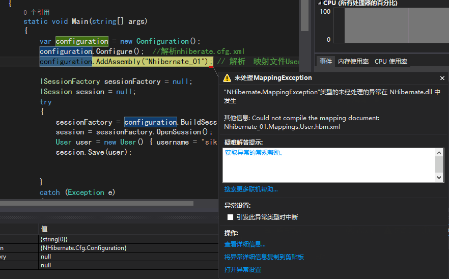Select the {string[0]} value cell
449x279 pixels.
[128, 239]
